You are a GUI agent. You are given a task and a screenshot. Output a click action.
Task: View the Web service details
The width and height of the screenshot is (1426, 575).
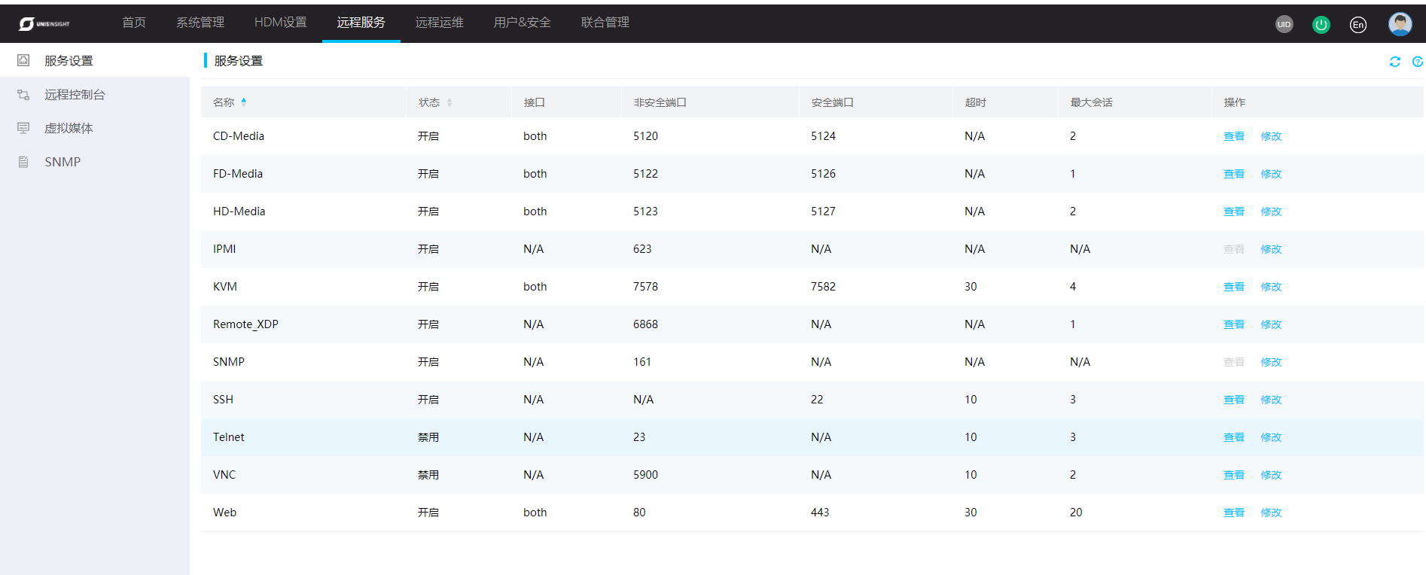coord(1233,513)
